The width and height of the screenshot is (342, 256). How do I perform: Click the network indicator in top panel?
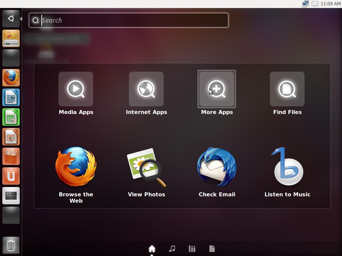click(306, 4)
